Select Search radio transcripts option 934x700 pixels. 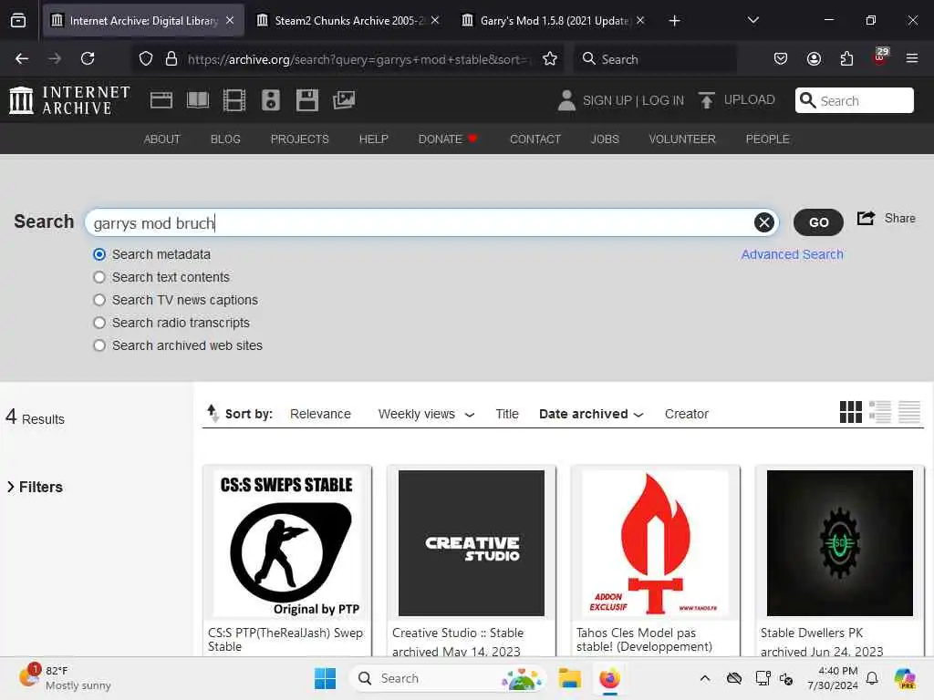[99, 323]
